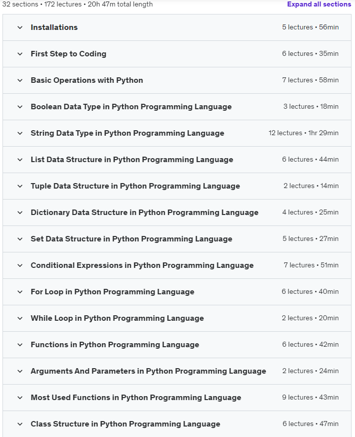The image size is (355, 437).
Task: Click Arguments And Parameters section title
Action: tap(149, 371)
